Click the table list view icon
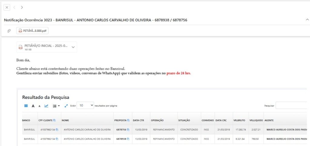 (x=26, y=106)
